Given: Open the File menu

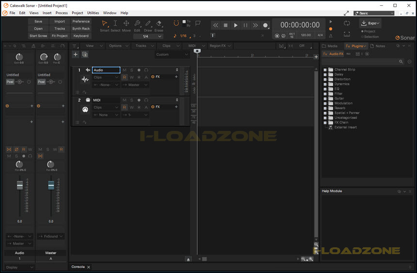Looking at the screenshot, I should [12, 13].
